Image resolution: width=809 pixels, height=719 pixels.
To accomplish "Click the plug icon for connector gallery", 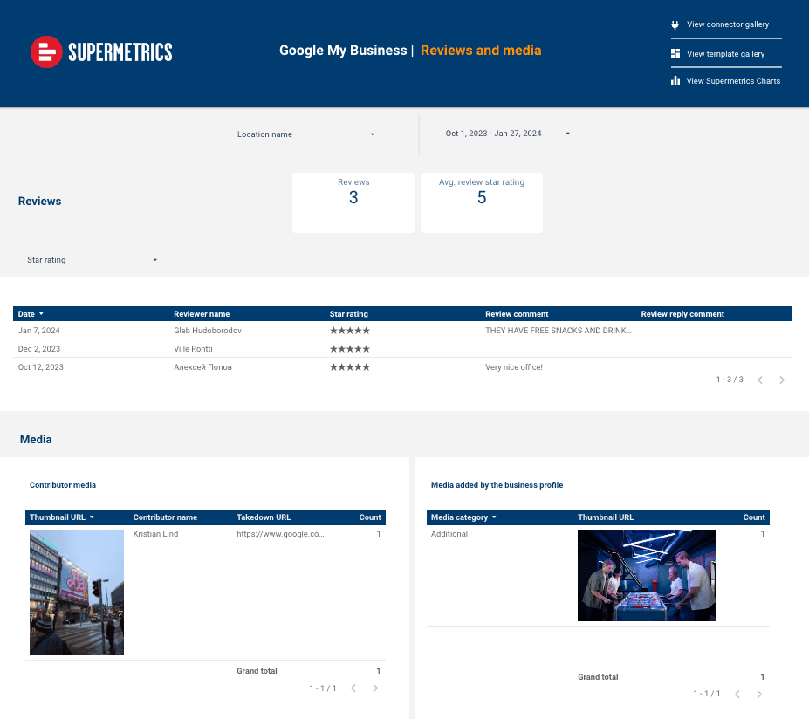I will pyautogui.click(x=675, y=25).
